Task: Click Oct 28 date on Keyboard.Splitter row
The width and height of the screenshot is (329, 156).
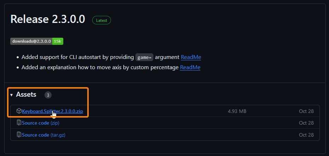Action: point(306,111)
